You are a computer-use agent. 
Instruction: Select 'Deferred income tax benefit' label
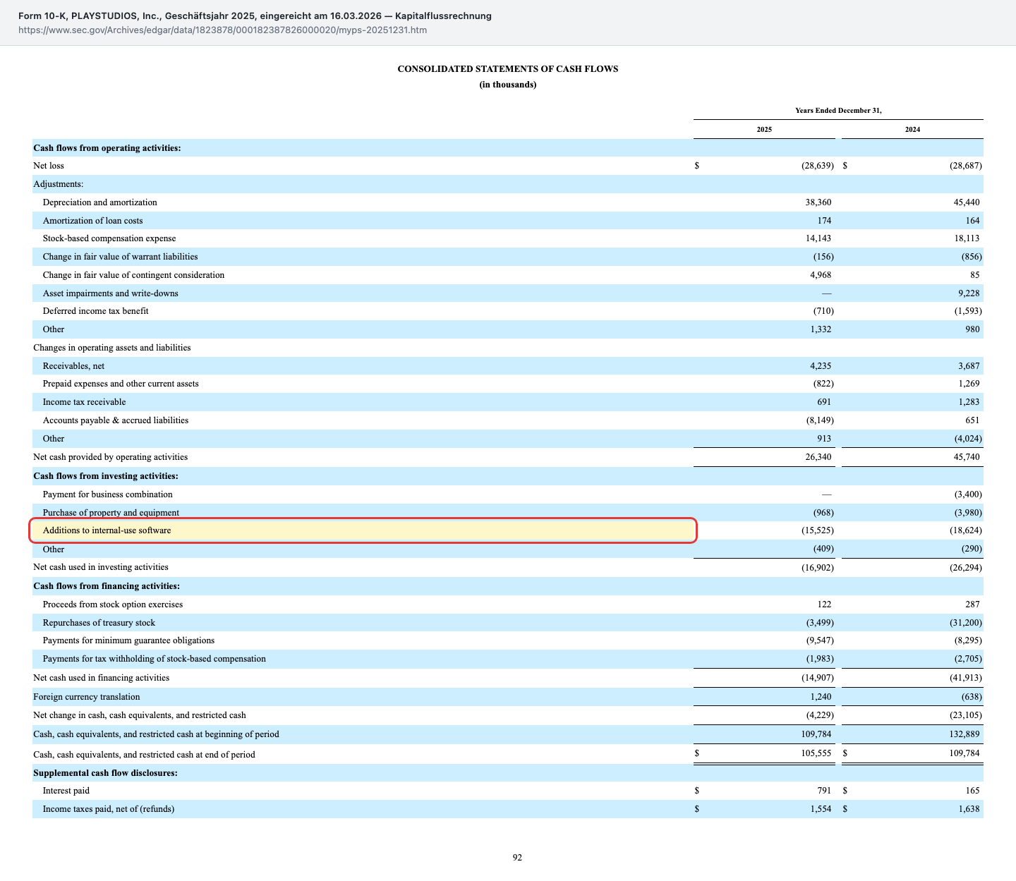click(95, 311)
